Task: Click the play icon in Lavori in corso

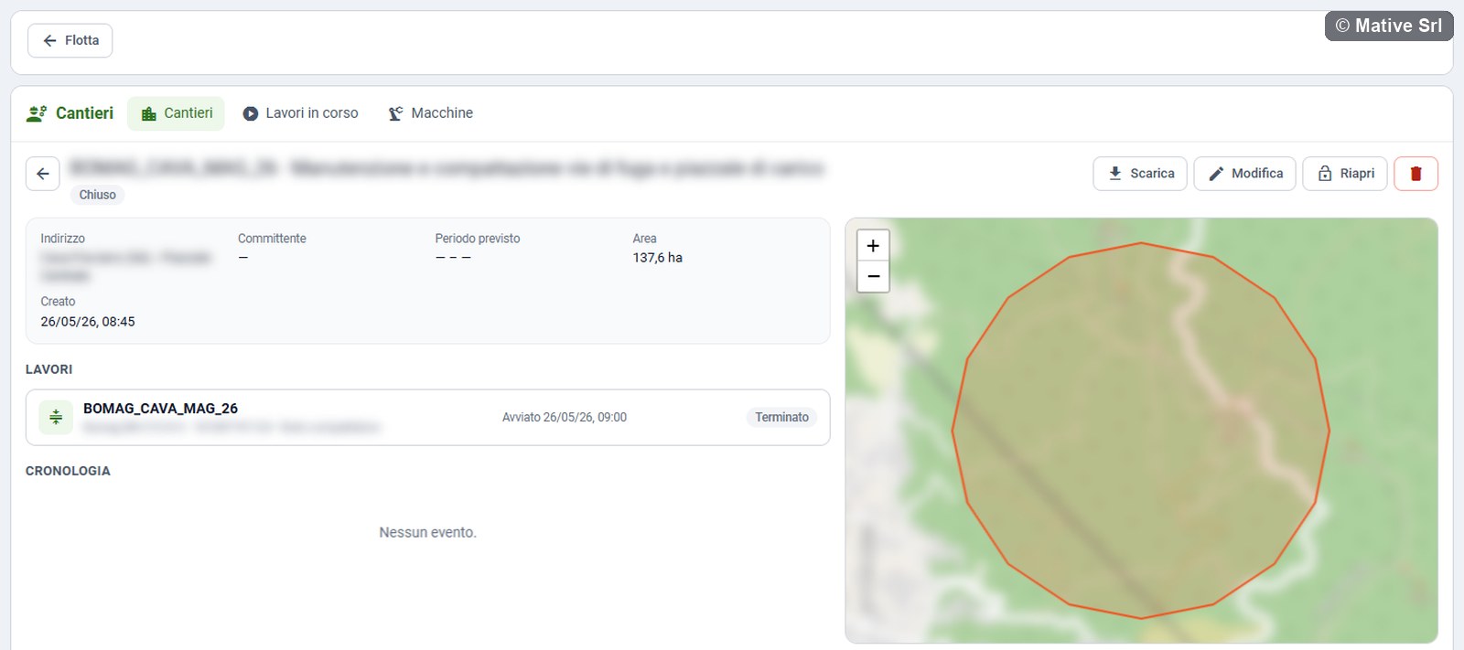Action: coord(250,113)
